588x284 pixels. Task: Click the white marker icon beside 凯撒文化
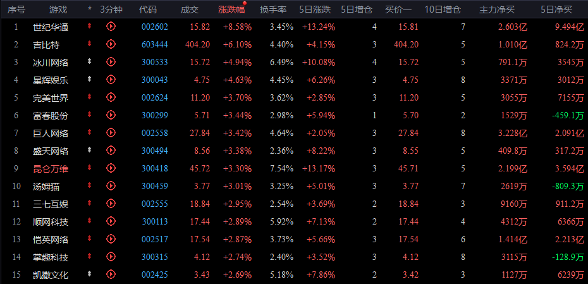[89, 274]
